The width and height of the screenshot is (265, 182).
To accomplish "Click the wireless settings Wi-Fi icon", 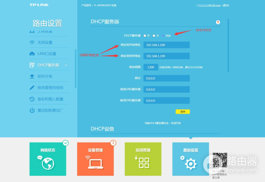I will 32,42.
